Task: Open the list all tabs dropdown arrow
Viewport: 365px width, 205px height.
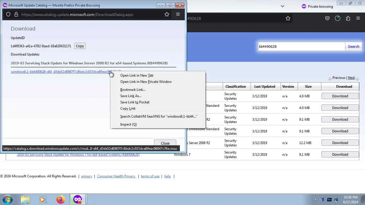Action: point(283,6)
